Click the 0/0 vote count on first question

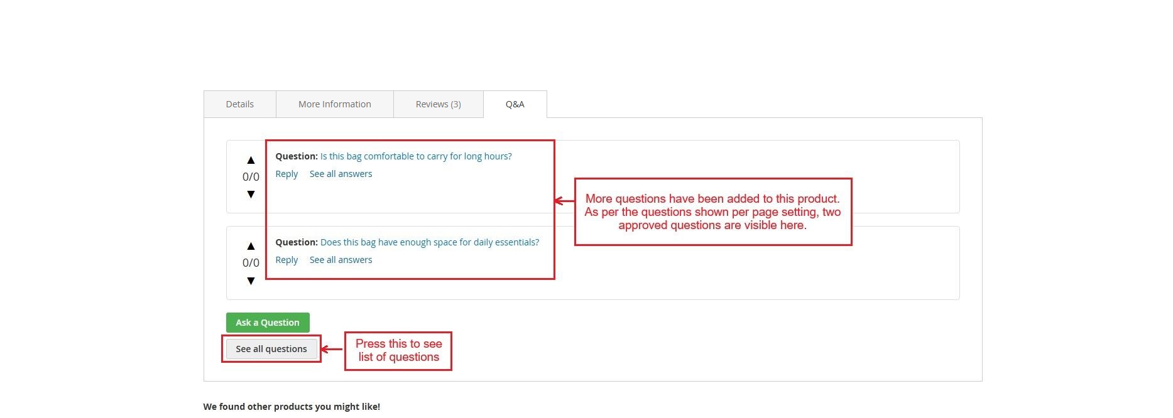(x=251, y=177)
